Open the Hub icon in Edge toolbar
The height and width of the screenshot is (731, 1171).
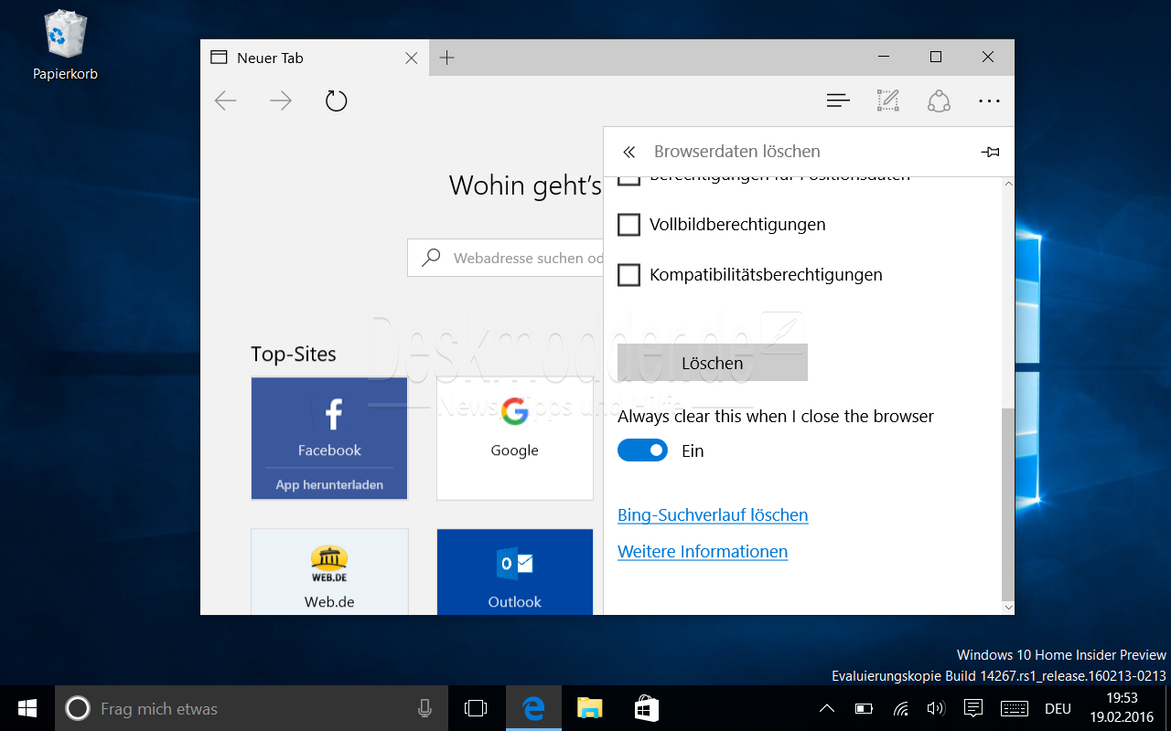click(x=838, y=101)
